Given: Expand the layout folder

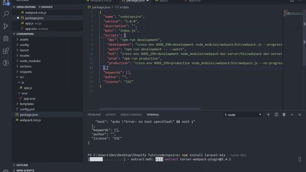Looking at the screenshot, I should coord(47,50).
